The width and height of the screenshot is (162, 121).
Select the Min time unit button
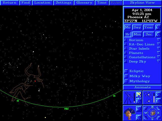coord(137,34)
